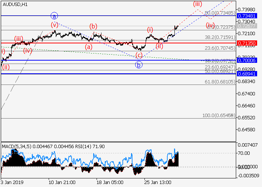The height and width of the screenshot is (187, 262).
Task: Select the red (c) wave label
Action: coord(139,55)
